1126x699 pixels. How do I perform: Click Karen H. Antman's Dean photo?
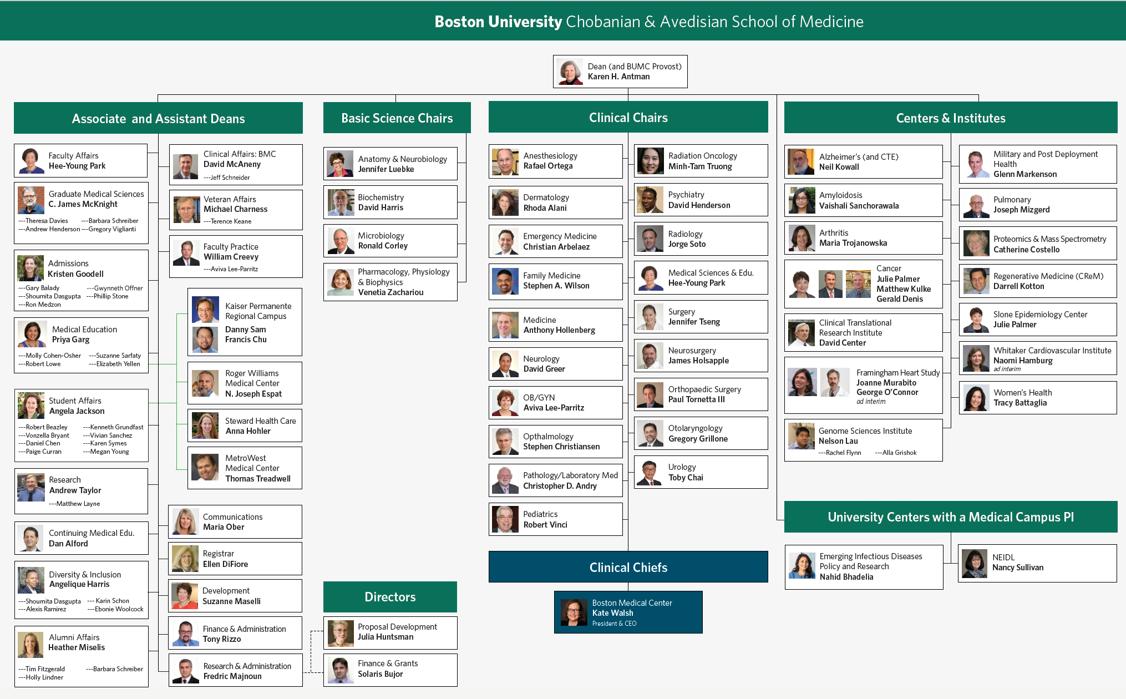pos(570,72)
